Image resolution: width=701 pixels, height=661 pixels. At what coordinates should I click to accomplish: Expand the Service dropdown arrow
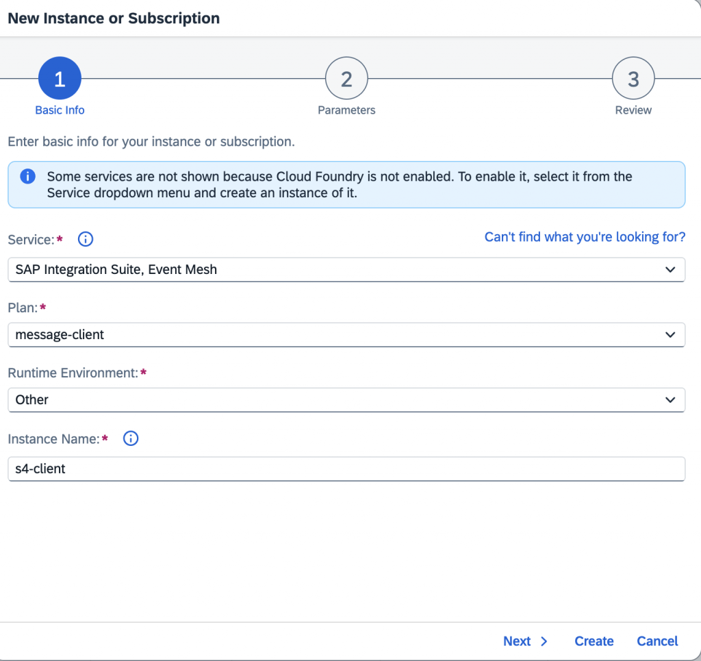click(670, 270)
